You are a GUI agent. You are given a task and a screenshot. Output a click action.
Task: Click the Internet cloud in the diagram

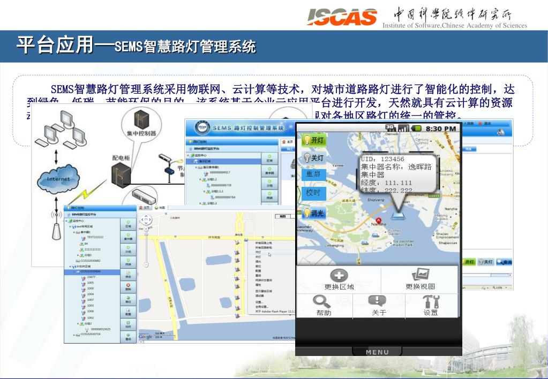pyautogui.click(x=58, y=179)
